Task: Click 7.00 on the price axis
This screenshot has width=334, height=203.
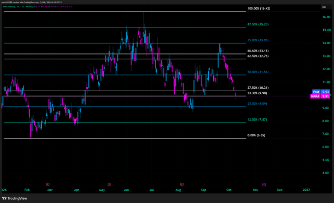Action: pyautogui.click(x=326, y=134)
